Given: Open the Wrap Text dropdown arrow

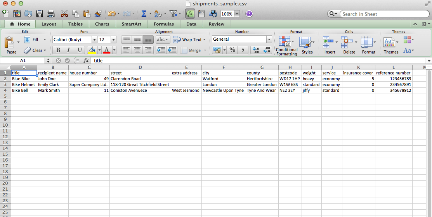Looking at the screenshot, I should tap(204, 40).
